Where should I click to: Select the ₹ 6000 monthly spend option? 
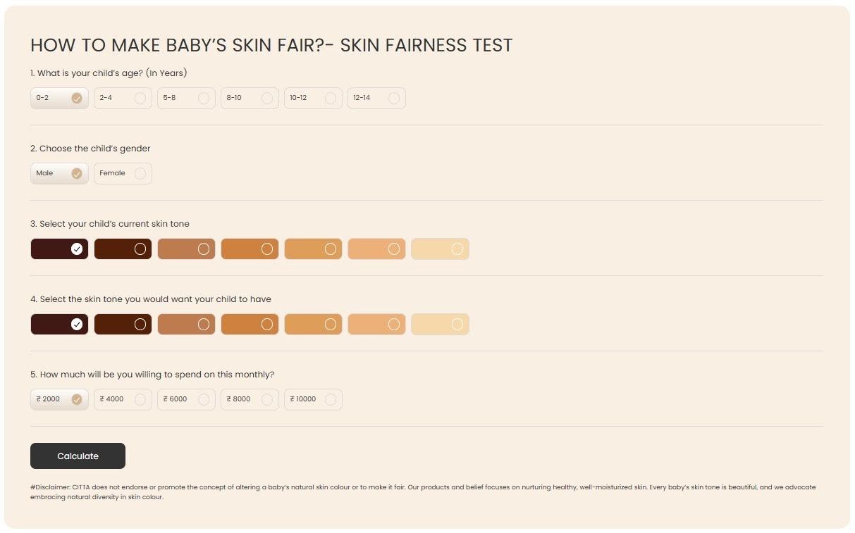click(186, 399)
